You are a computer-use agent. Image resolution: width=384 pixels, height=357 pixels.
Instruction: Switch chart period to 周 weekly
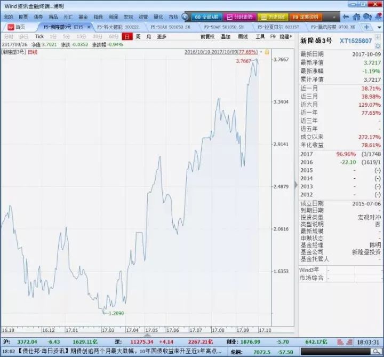(x=138, y=37)
